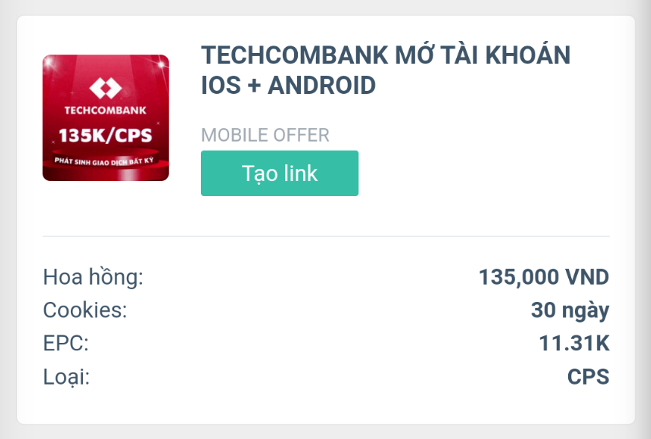Open the Techcombank offer thumbnail image

click(x=105, y=118)
